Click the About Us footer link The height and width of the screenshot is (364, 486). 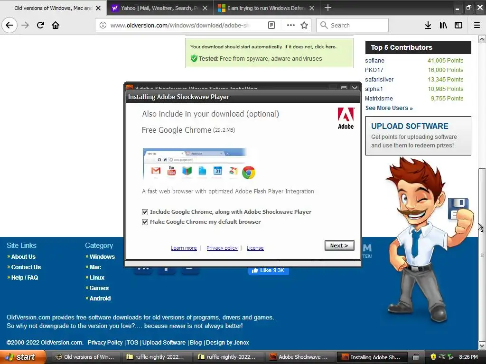point(23,257)
